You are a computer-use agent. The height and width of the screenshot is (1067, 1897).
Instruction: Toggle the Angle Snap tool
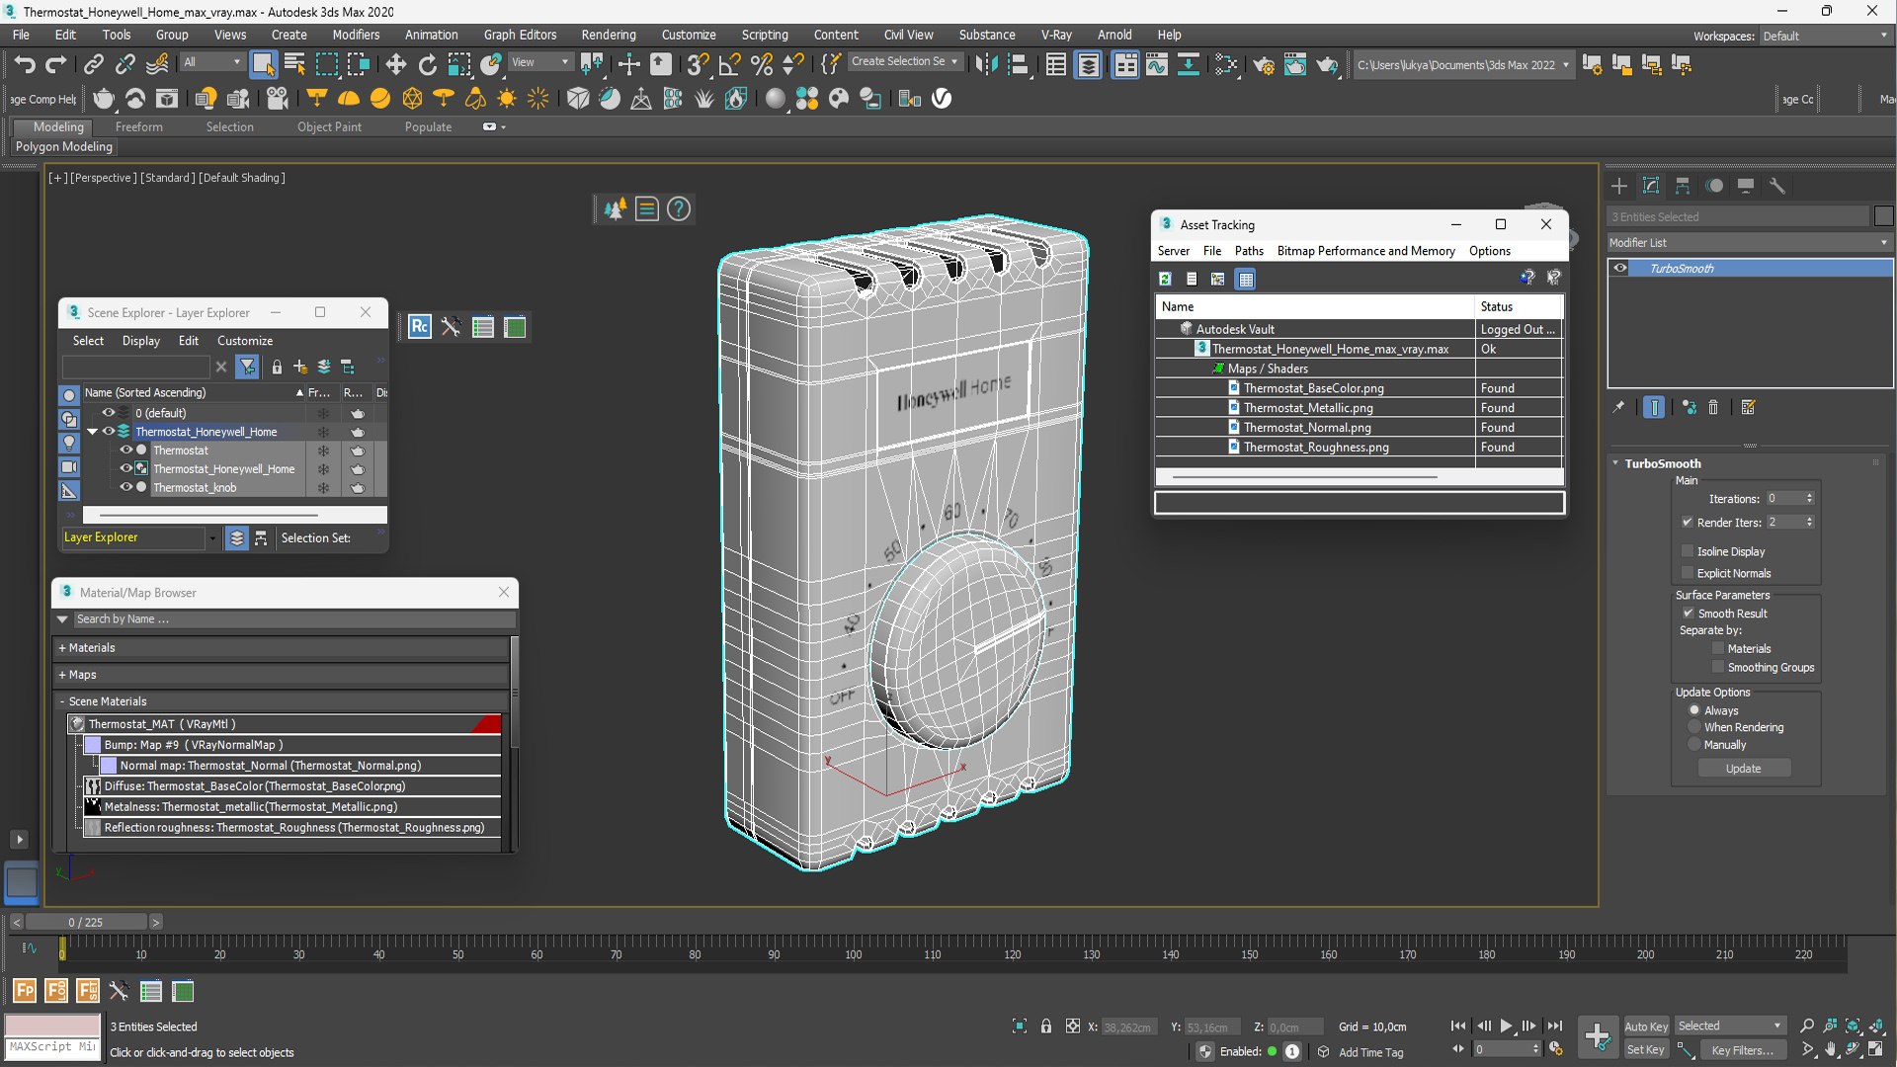tap(730, 65)
